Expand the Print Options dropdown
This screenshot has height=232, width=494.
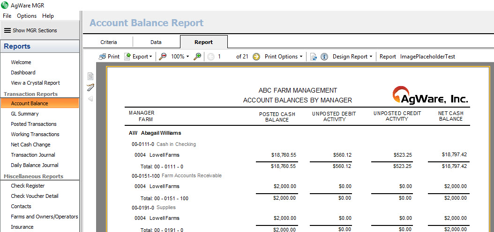tap(284, 57)
